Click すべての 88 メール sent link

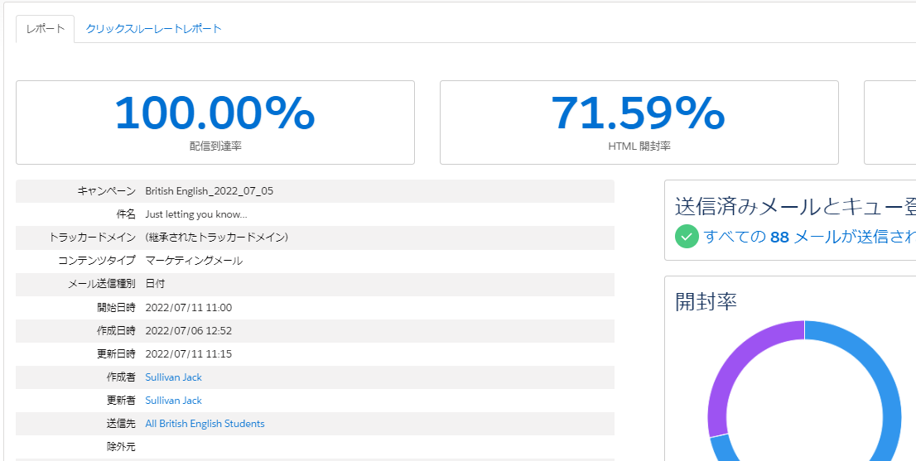point(810,237)
